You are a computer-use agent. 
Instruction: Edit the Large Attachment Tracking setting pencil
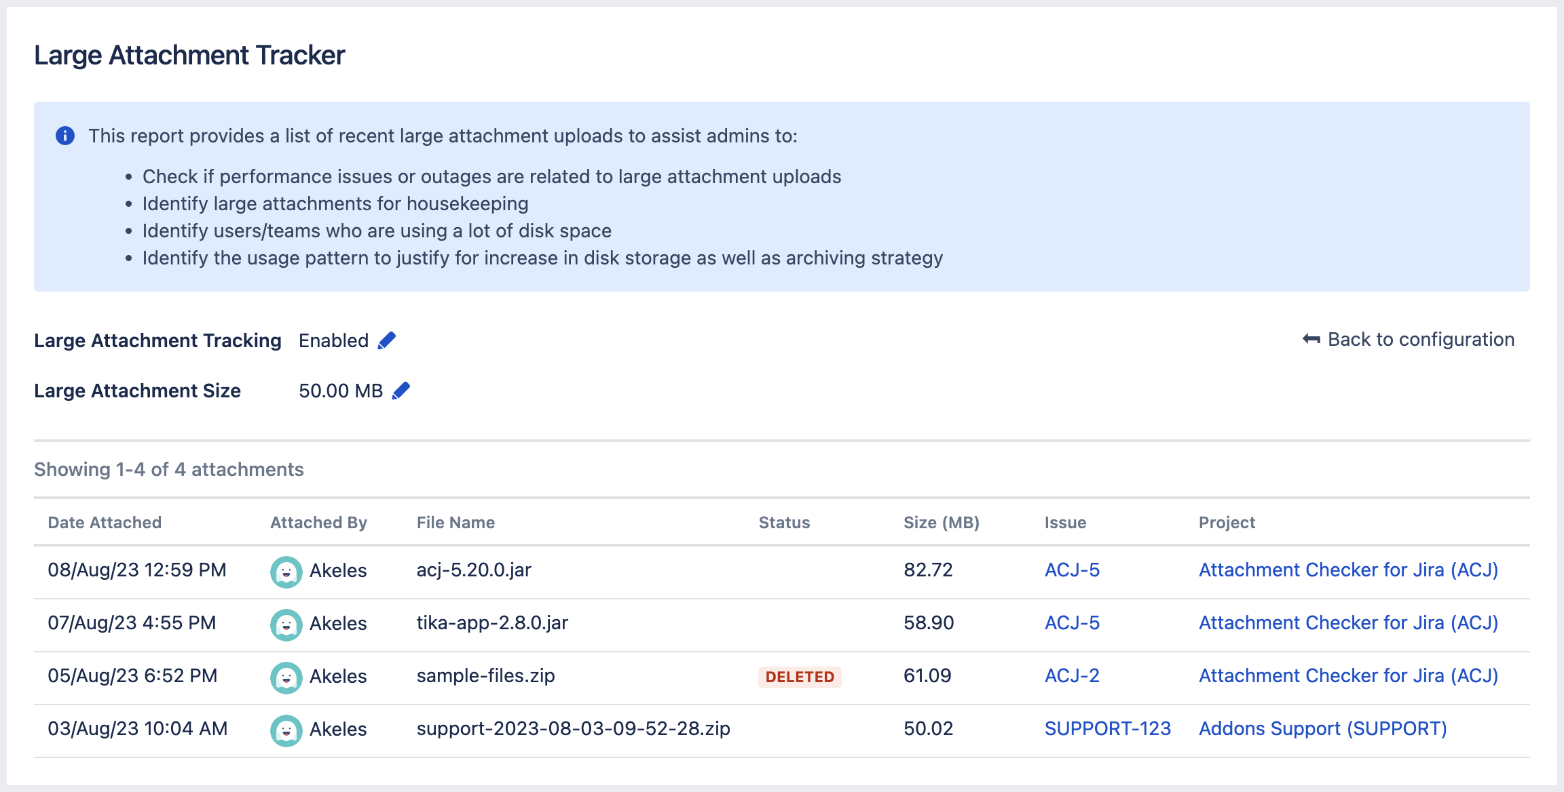click(386, 340)
